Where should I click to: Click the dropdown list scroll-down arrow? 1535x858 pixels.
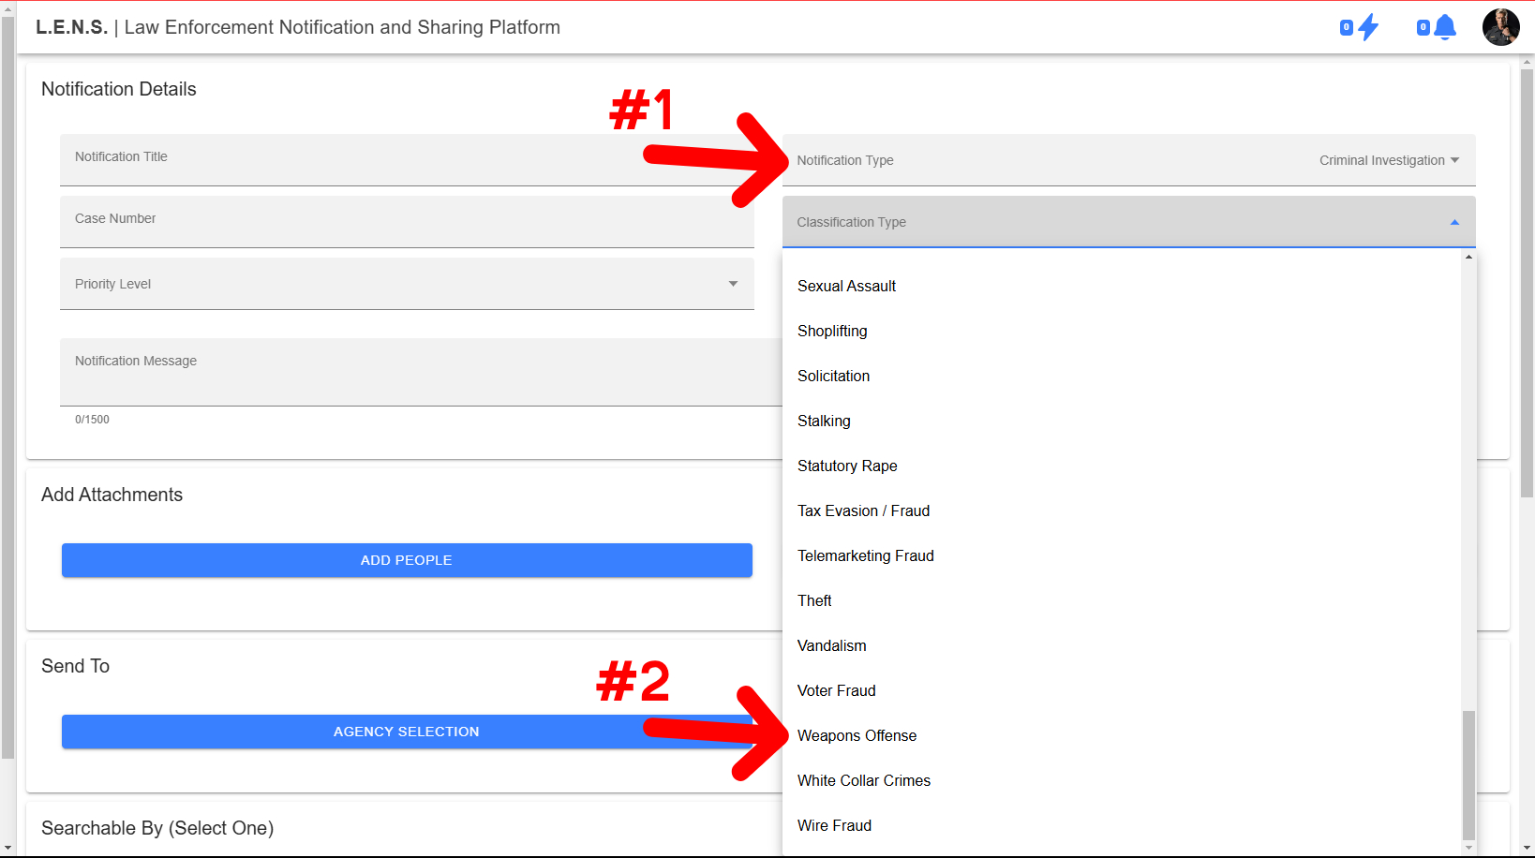(x=1468, y=848)
